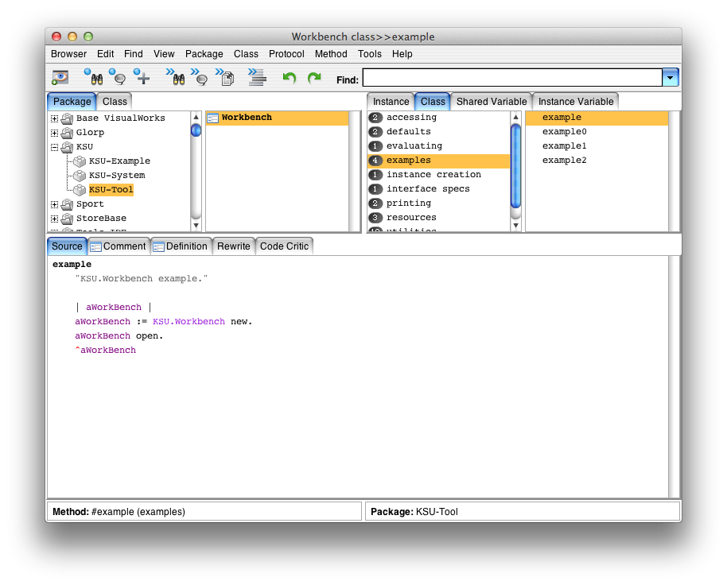Image resolution: width=727 pixels, height=585 pixels.
Task: Select the example method
Action: click(597, 118)
